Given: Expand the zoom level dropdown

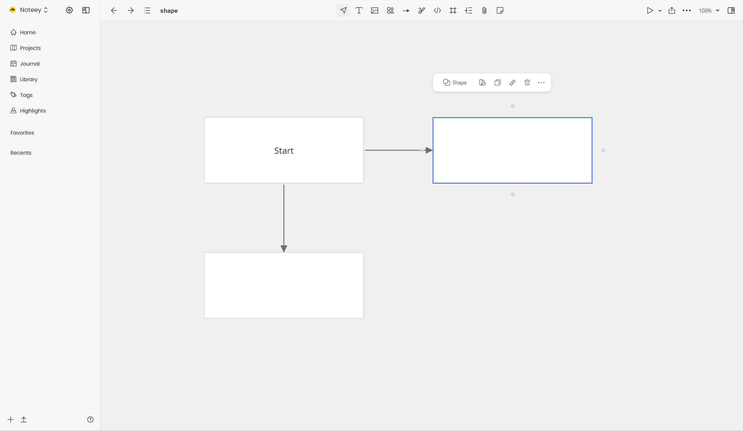Looking at the screenshot, I should tap(718, 10).
